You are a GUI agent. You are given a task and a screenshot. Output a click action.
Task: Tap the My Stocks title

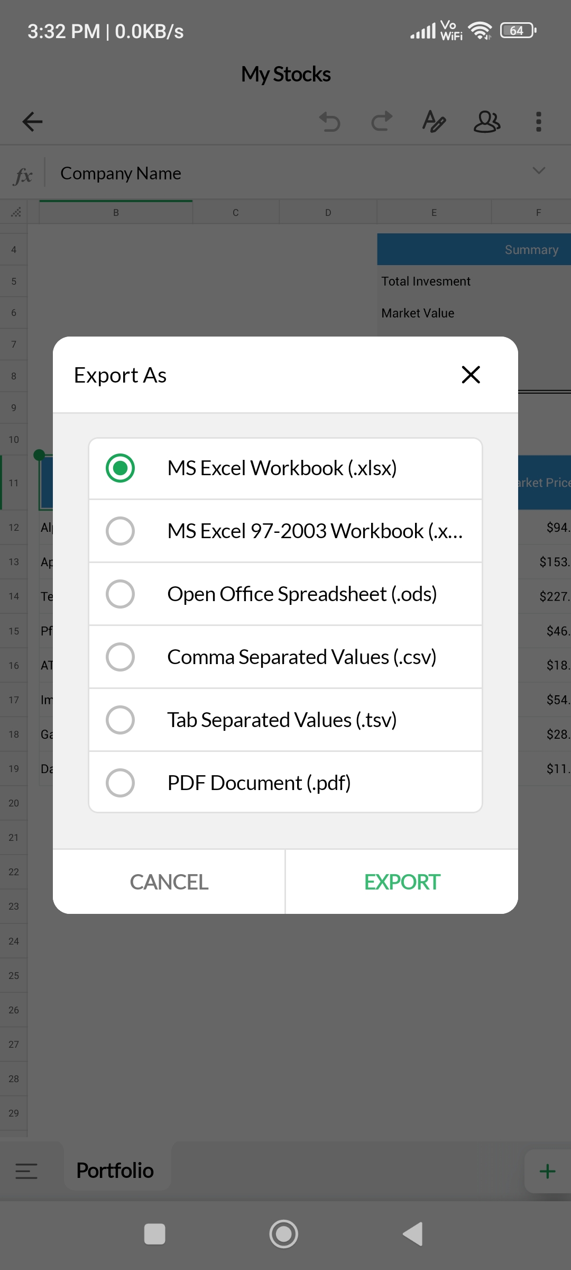[x=285, y=74]
